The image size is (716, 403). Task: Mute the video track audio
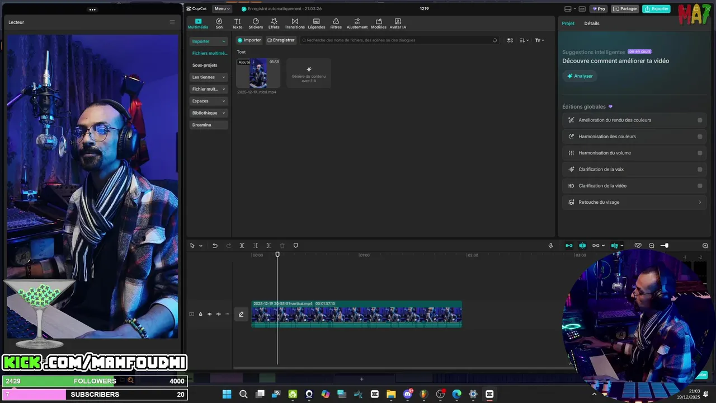218,314
